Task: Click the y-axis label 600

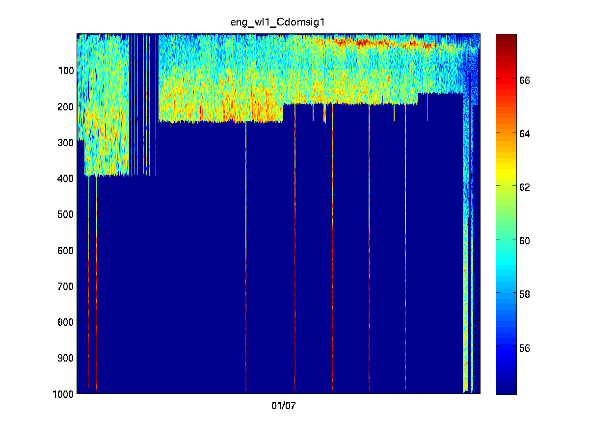Action: click(x=65, y=250)
